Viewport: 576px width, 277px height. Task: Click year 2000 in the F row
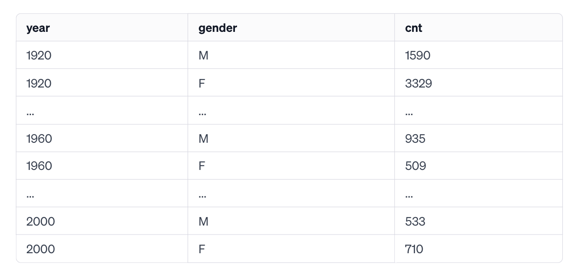[x=40, y=249]
